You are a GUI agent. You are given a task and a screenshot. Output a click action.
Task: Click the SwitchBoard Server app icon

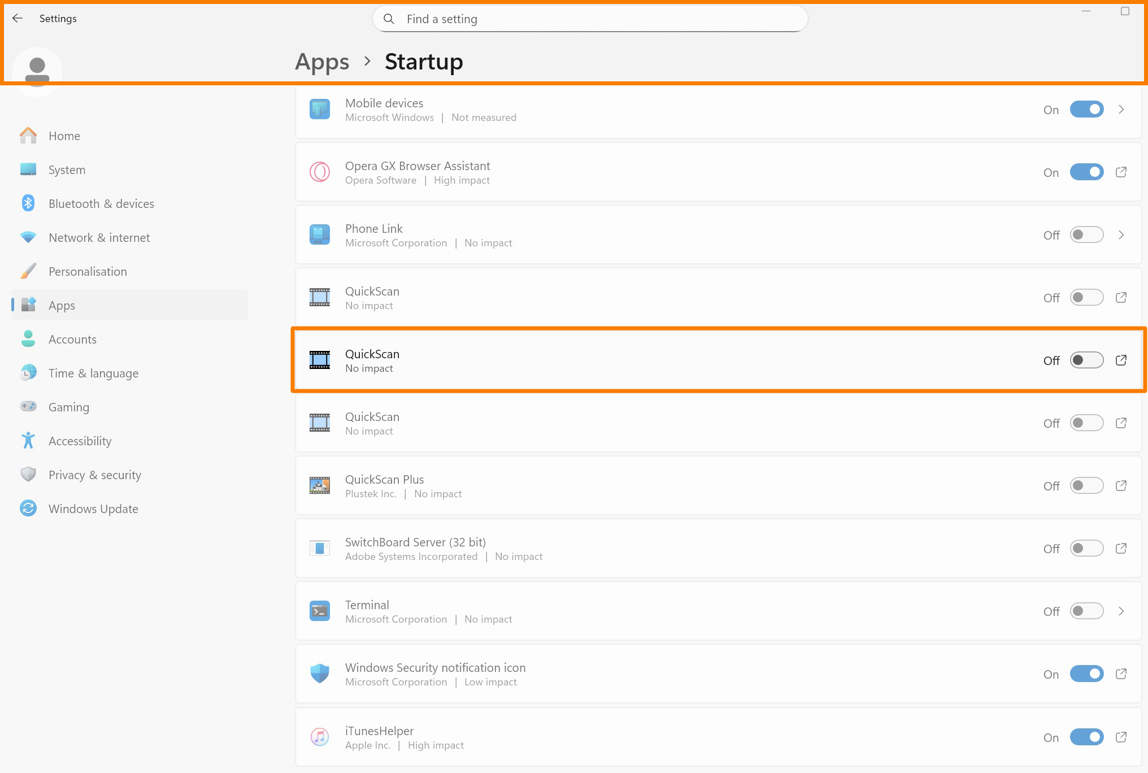point(320,549)
